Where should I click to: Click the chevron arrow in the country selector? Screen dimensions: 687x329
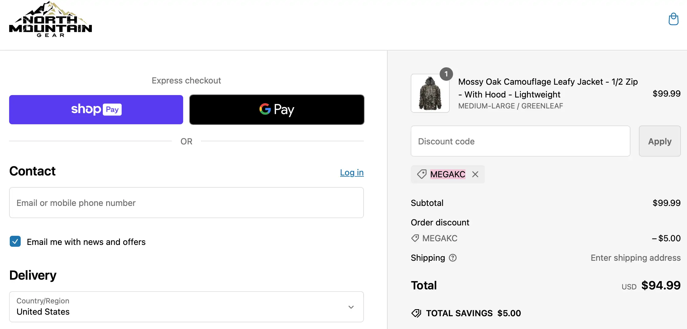[x=351, y=307]
